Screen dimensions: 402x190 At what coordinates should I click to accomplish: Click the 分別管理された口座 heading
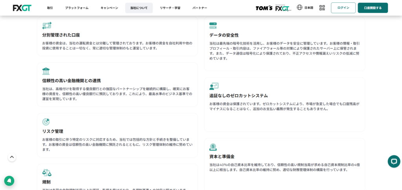click(x=61, y=35)
